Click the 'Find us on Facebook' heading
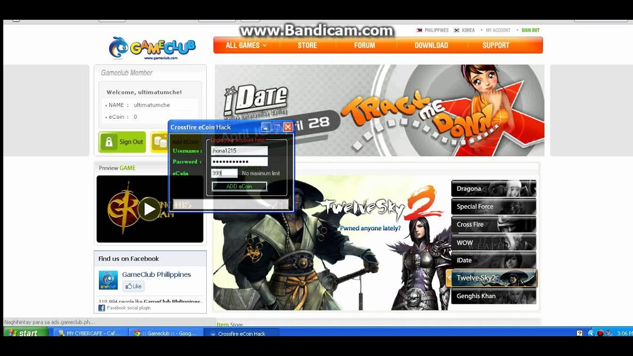This screenshot has height=356, width=633. tap(129, 259)
